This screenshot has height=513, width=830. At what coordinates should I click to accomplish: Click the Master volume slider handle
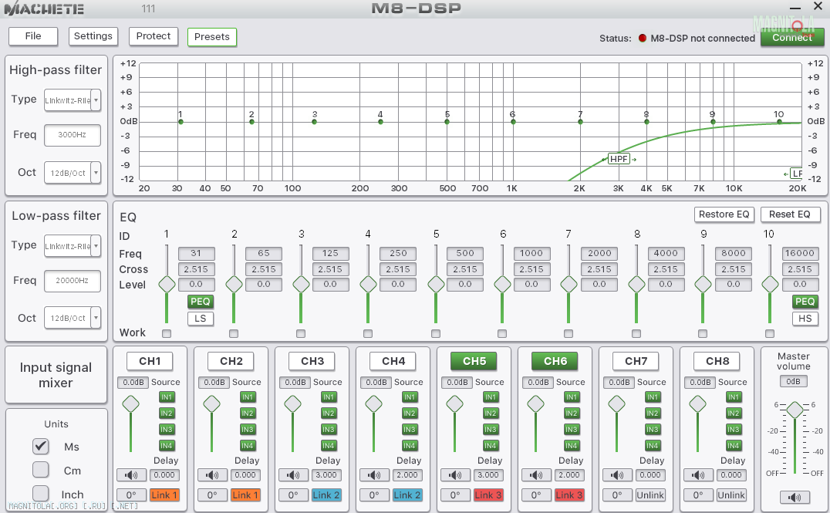pyautogui.click(x=795, y=409)
